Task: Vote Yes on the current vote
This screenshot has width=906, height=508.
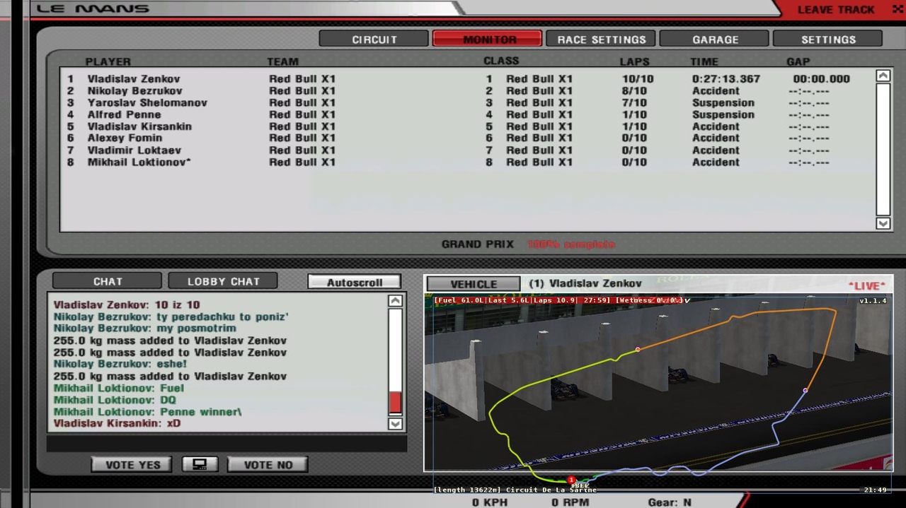Action: click(x=132, y=464)
